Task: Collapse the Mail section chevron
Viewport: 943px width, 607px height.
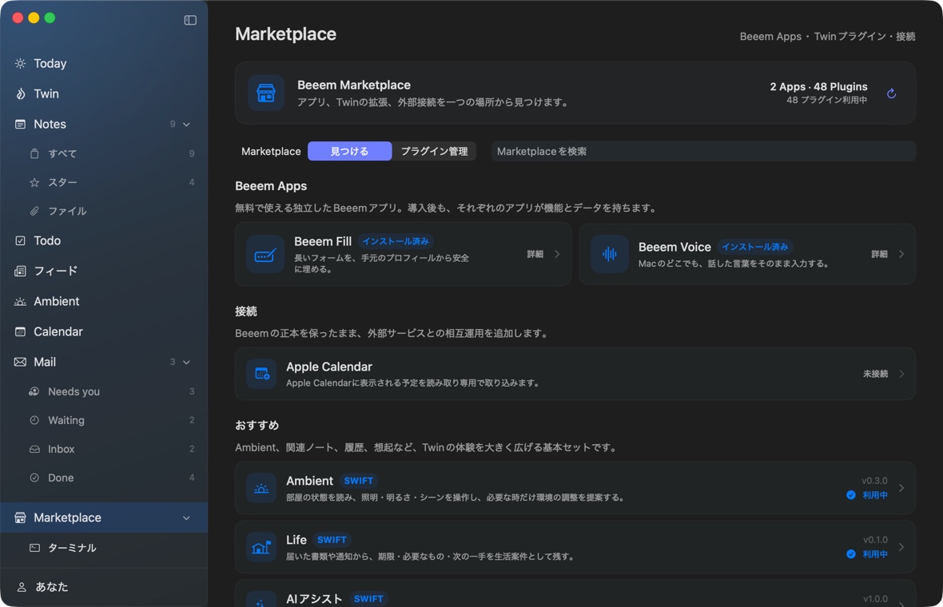Action: (x=186, y=363)
